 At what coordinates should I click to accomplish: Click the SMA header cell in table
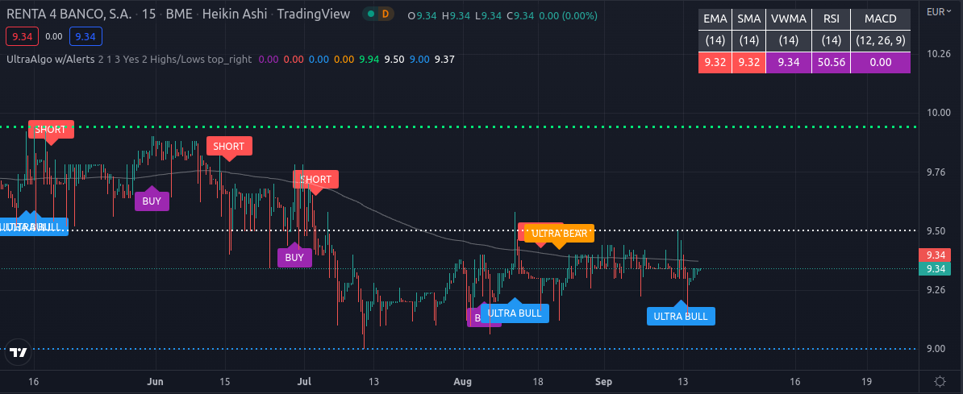click(x=748, y=19)
